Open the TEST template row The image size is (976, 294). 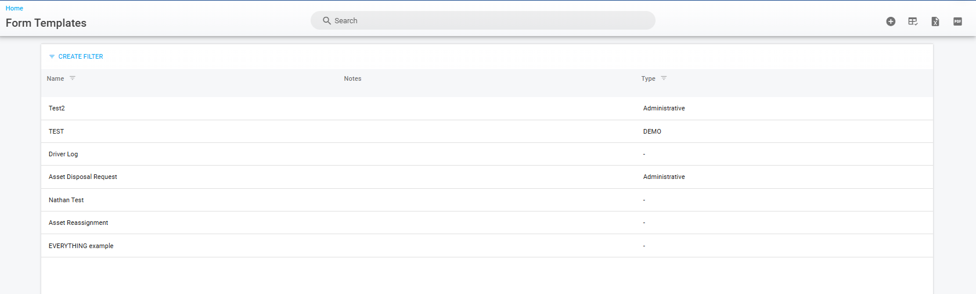[x=56, y=131]
